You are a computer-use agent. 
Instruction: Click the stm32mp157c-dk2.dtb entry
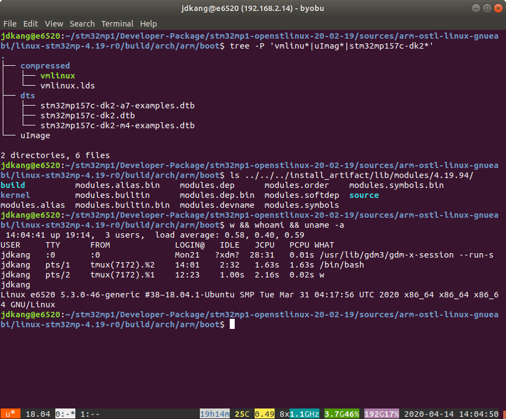(x=87, y=116)
